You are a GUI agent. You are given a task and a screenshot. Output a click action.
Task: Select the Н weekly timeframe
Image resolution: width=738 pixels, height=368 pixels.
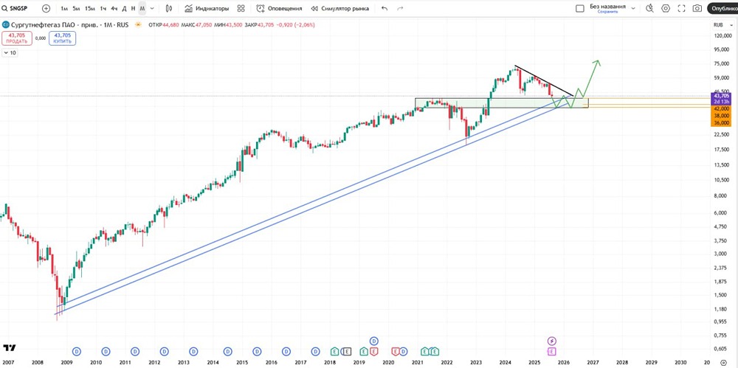pyautogui.click(x=133, y=8)
